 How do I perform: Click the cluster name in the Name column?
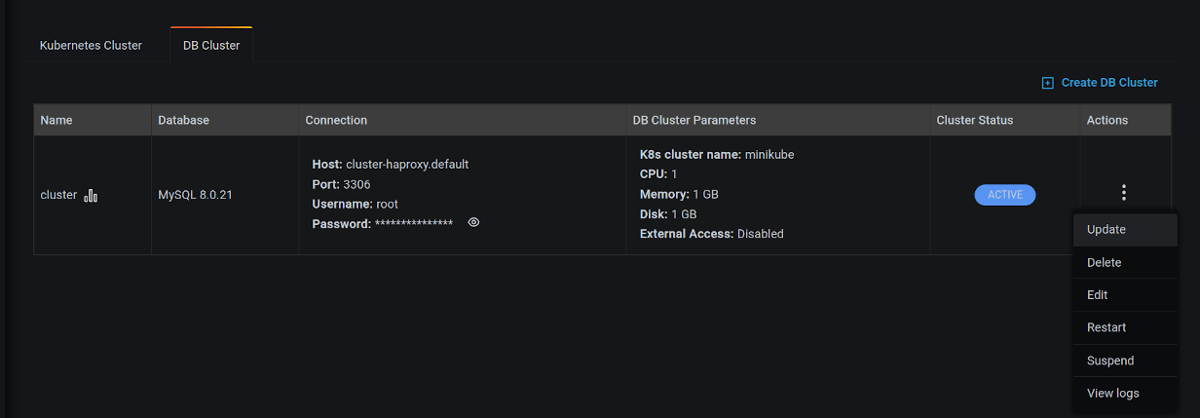(58, 195)
